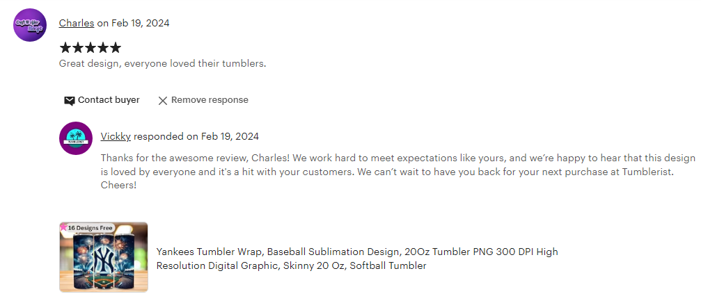Image resolution: width=701 pixels, height=303 pixels.
Task: Select the fifth rating star
Action: pos(116,48)
